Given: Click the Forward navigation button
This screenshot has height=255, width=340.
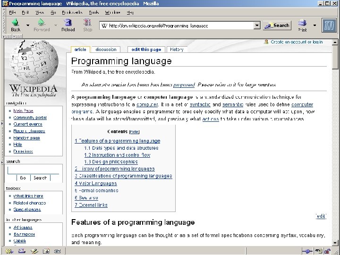Looking at the screenshot, I should coord(42,25).
